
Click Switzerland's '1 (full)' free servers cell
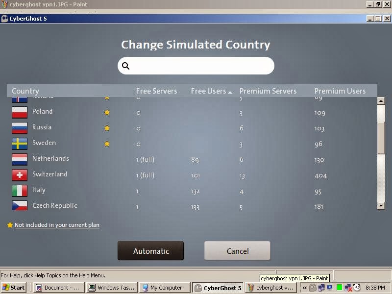(x=145, y=175)
